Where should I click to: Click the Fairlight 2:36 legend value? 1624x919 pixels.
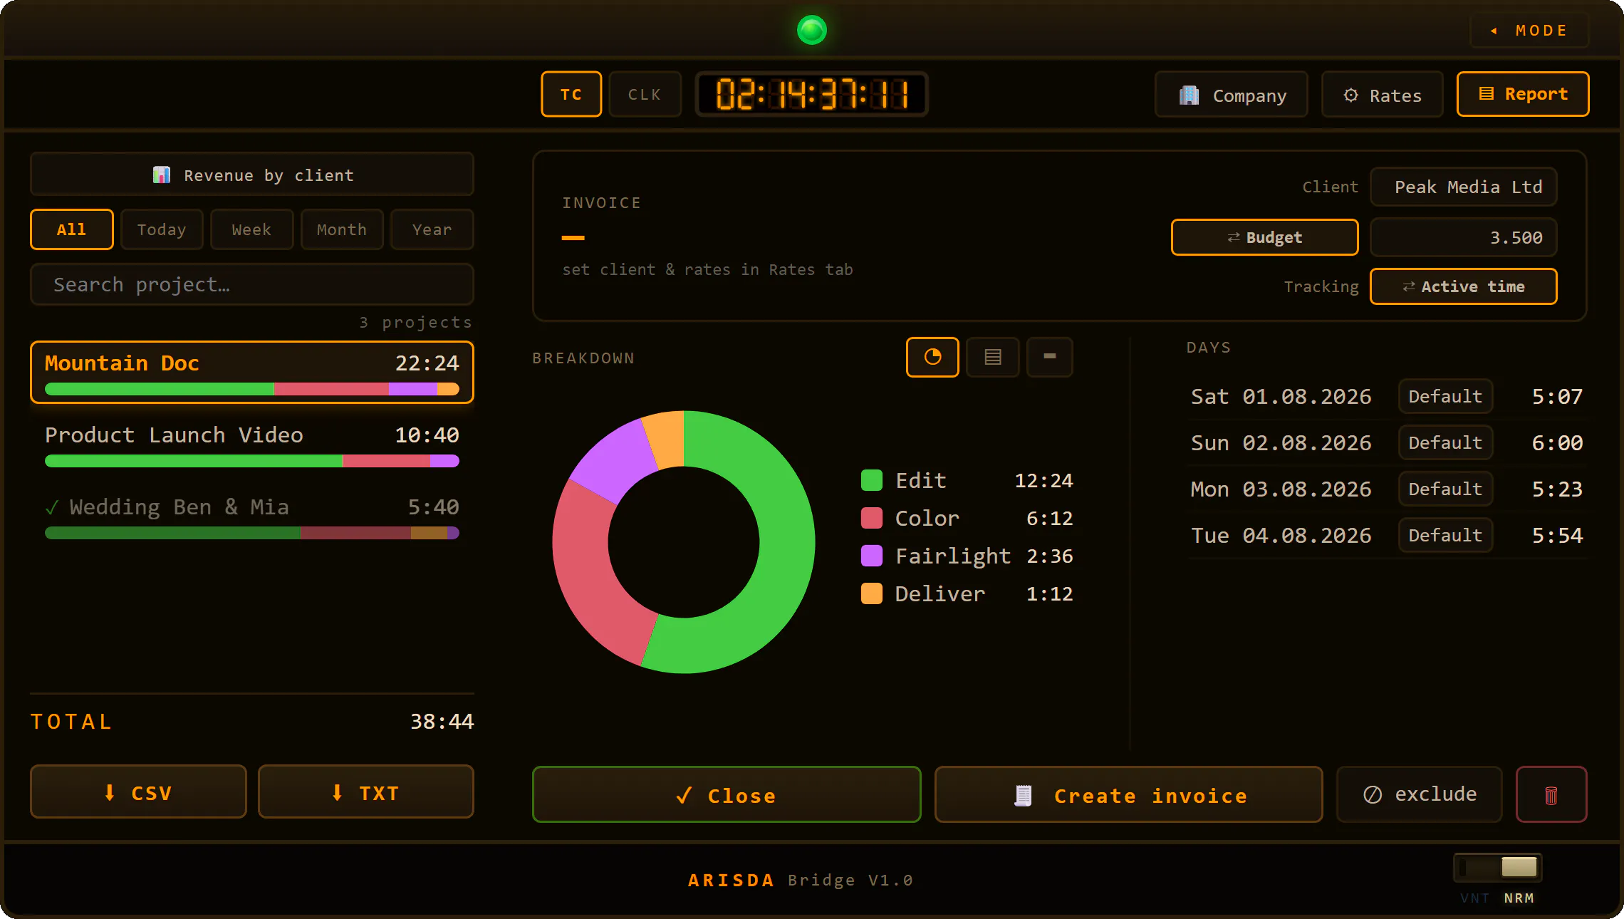(x=1049, y=556)
